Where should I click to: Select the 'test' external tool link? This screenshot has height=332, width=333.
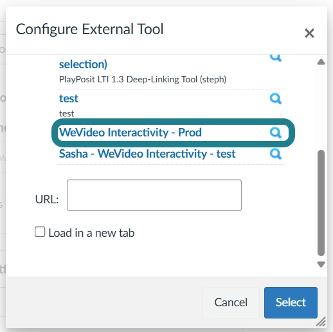69,98
